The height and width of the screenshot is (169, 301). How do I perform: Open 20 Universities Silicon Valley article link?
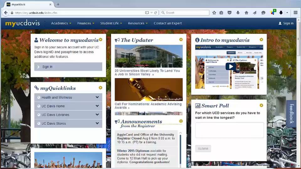coord(147,72)
